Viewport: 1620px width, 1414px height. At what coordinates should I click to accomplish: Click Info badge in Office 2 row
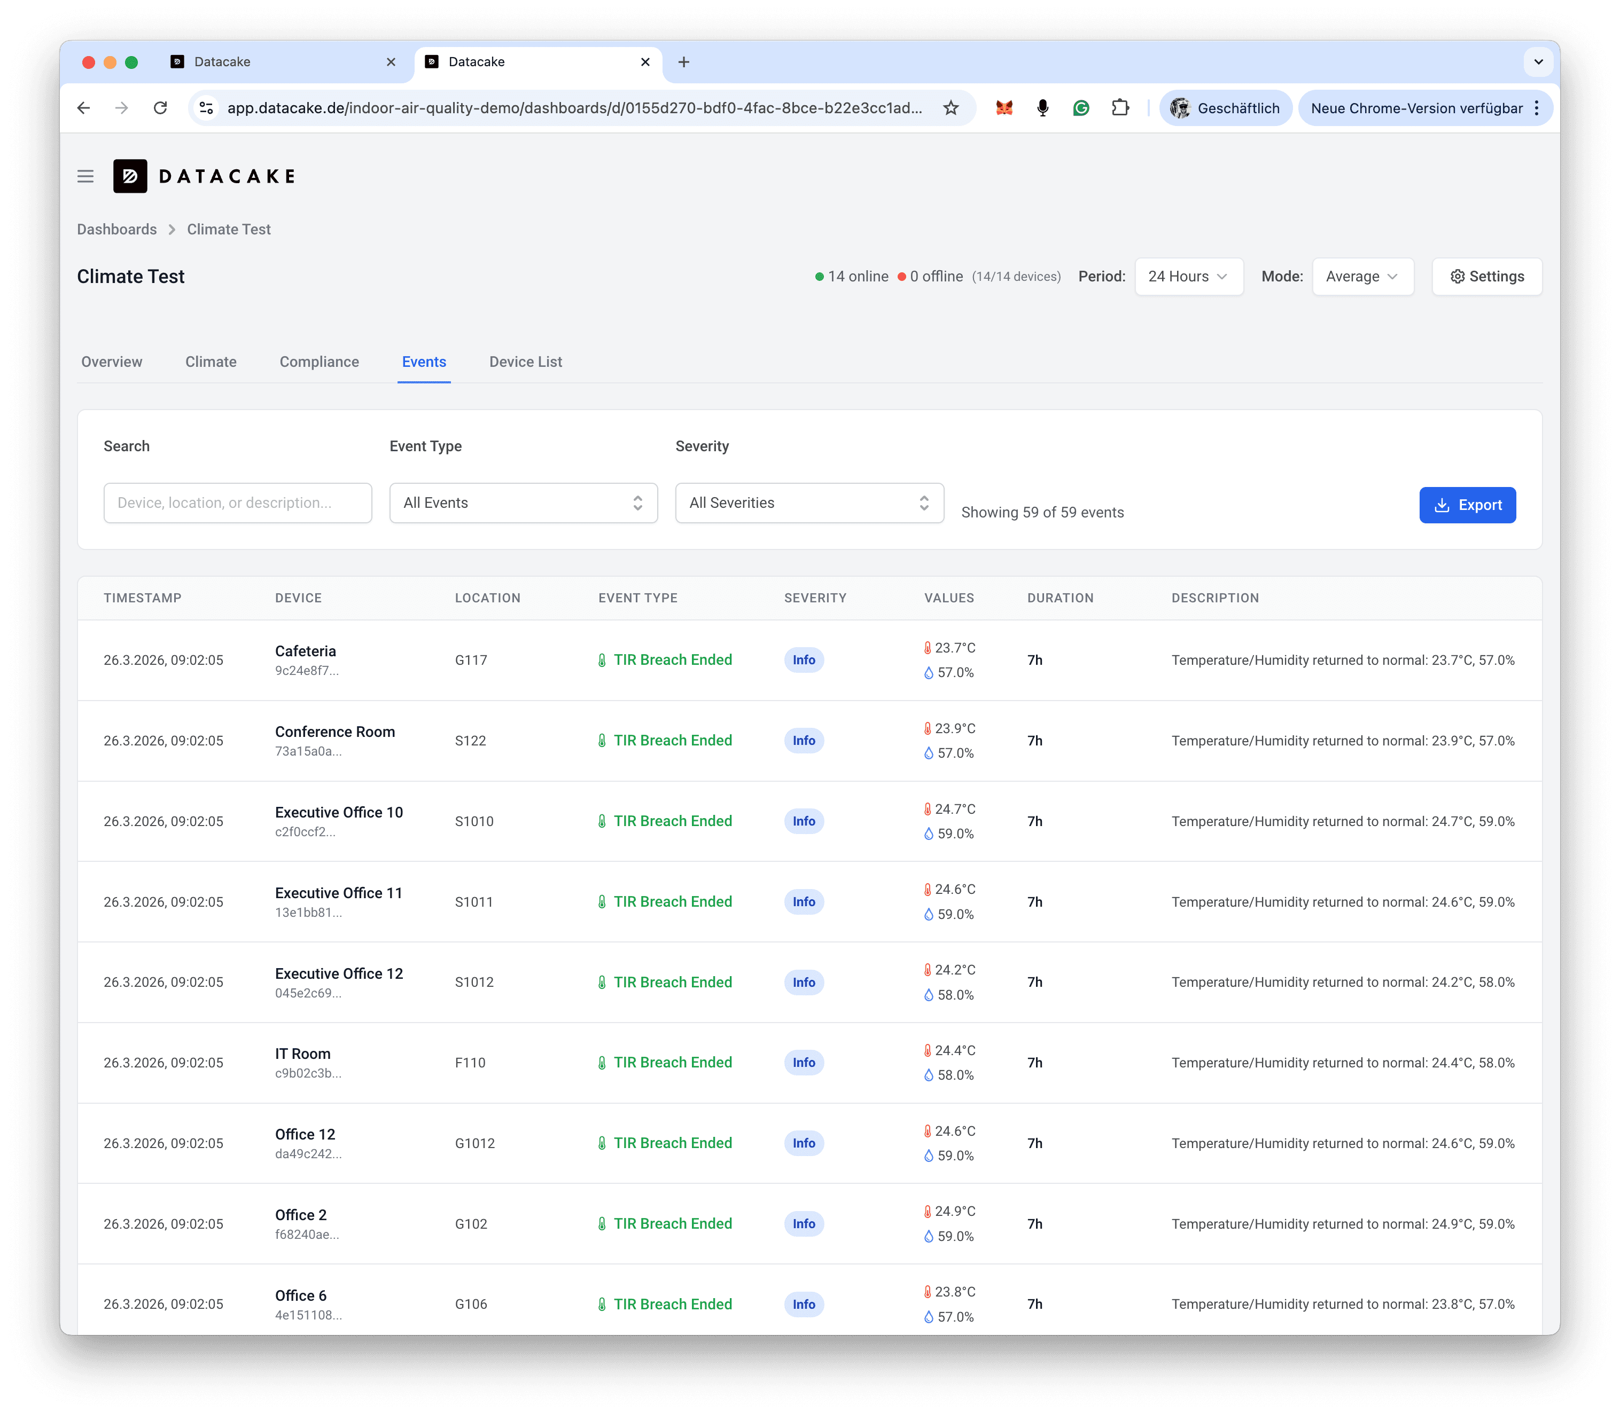[804, 1223]
